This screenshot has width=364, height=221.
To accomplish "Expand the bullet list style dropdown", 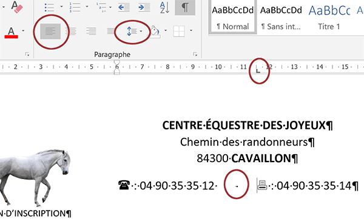I will tap(61, 7).
